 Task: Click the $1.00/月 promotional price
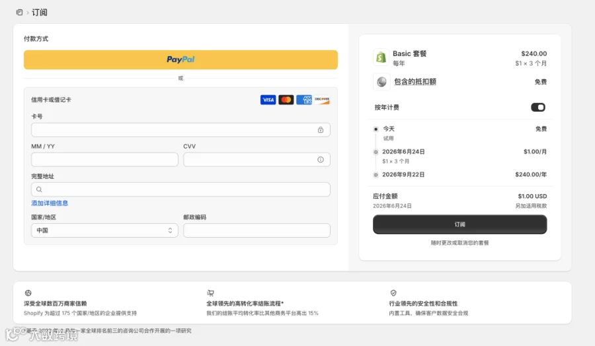pyautogui.click(x=535, y=152)
